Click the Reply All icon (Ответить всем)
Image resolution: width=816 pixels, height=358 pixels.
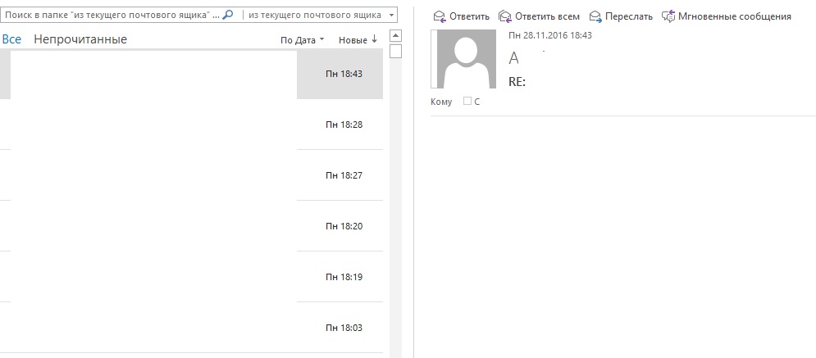[x=505, y=16]
